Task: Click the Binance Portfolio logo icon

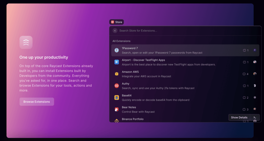Action: 117,120
